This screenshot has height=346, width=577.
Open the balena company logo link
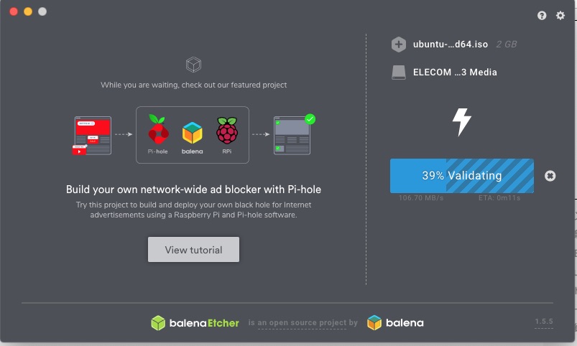[395, 323]
